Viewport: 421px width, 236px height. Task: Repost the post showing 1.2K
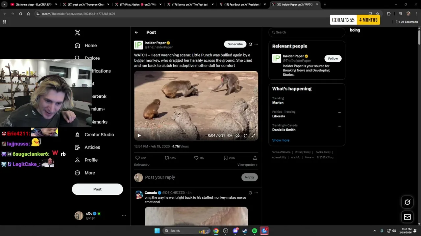pos(170,158)
